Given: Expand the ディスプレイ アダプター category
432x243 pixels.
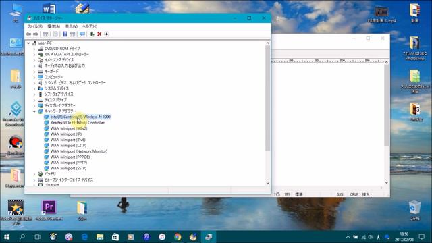Looking at the screenshot, I should [x=34, y=106].
